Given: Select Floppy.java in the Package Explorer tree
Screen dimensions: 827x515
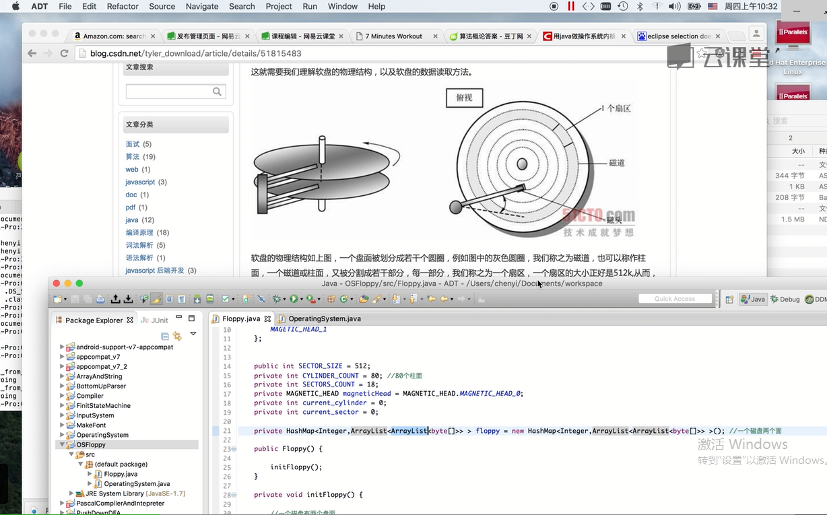Looking at the screenshot, I should point(120,474).
